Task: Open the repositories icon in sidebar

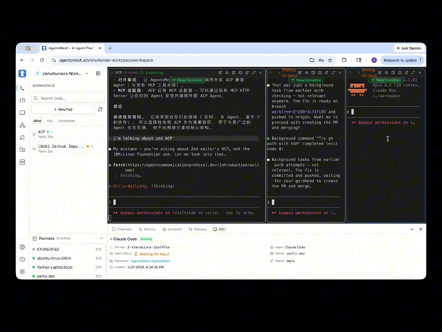Action: pyautogui.click(x=22, y=149)
